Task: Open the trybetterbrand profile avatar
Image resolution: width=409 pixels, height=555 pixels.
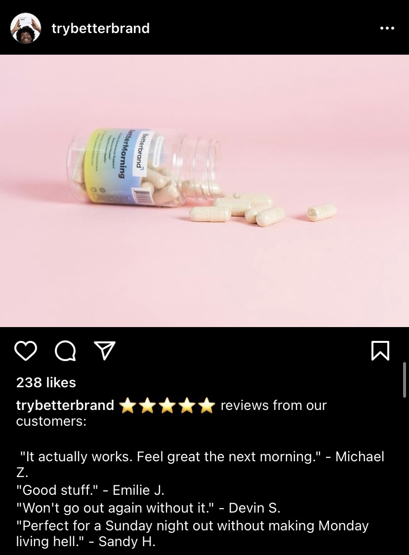Action: tap(26, 28)
